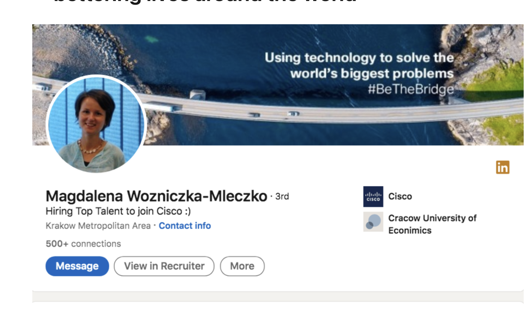Viewport: 530px width, 309px height.
Task: Click the name Magdalena Wozniczka-Mleczko
Action: pos(156,196)
